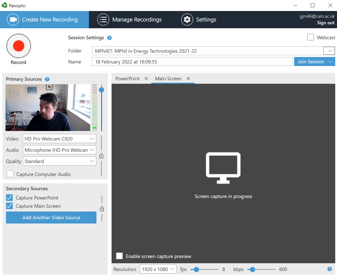Close the PowerPoint tab with X

[x=146, y=78]
